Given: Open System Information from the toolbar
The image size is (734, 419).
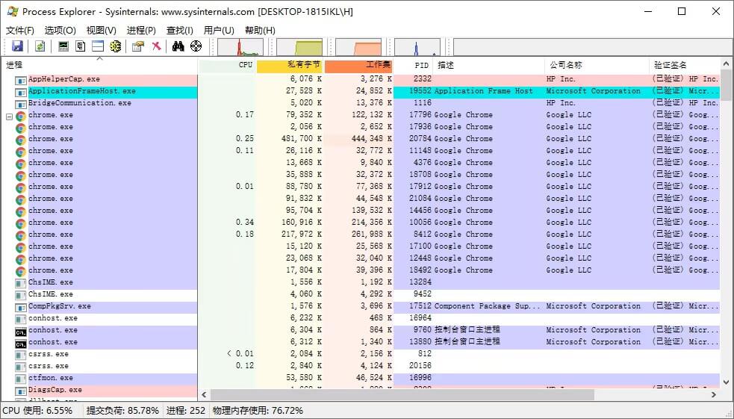Looking at the screenshot, I should [x=63, y=46].
